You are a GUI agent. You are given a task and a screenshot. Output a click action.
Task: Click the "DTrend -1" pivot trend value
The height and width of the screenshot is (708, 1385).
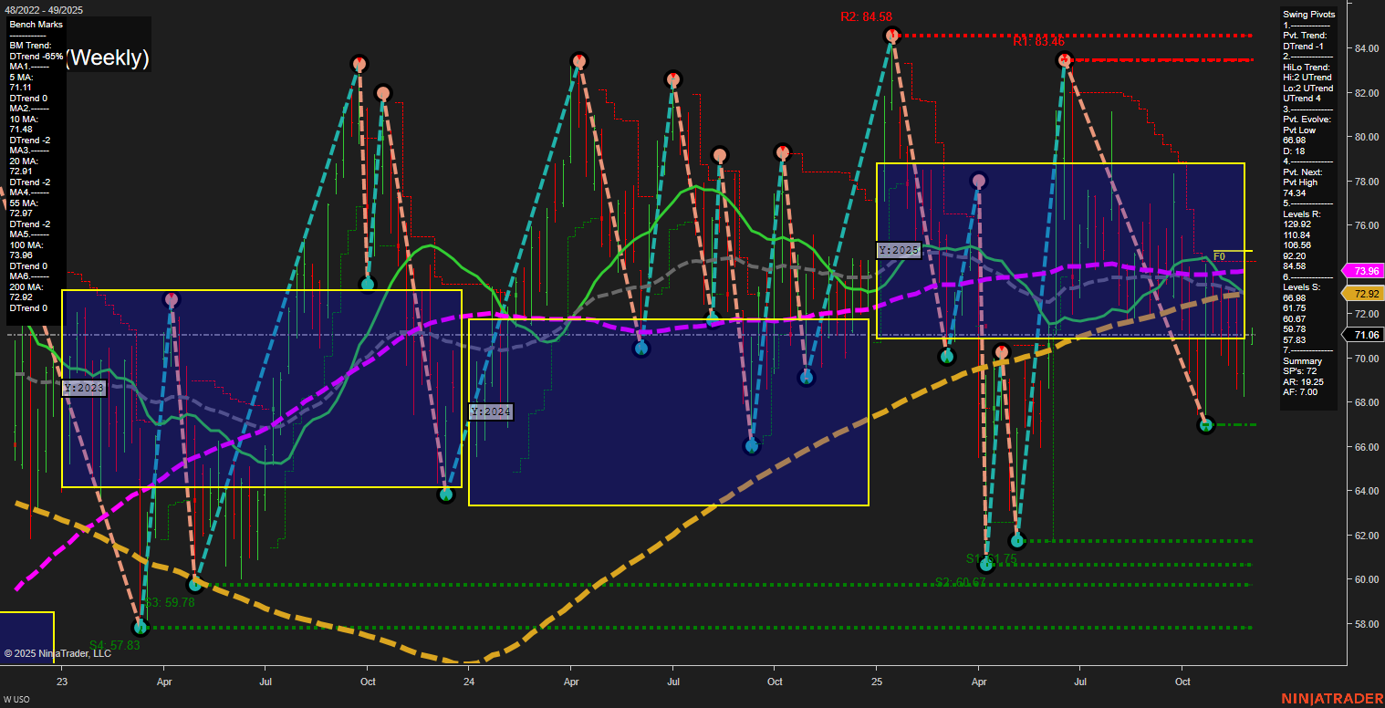click(1304, 47)
